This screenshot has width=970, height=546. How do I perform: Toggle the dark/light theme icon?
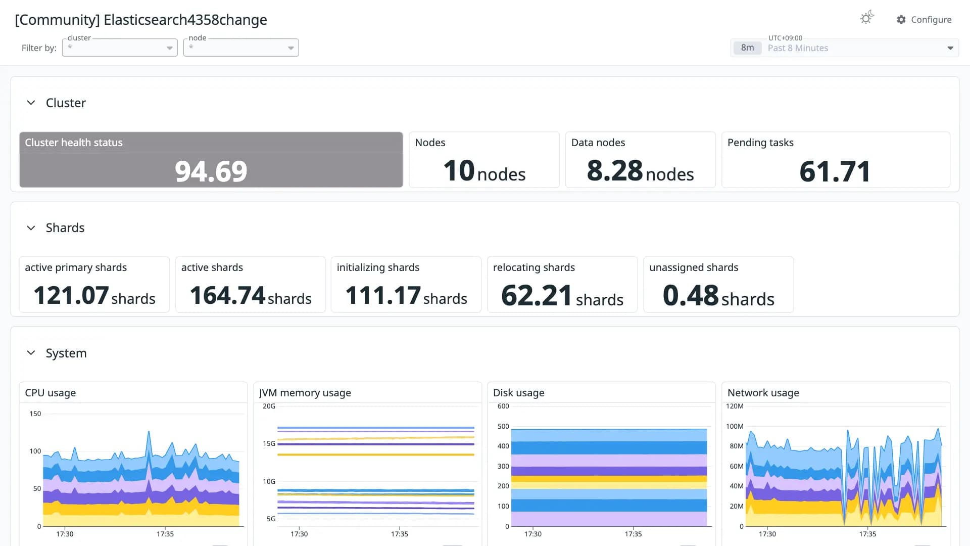point(866,18)
